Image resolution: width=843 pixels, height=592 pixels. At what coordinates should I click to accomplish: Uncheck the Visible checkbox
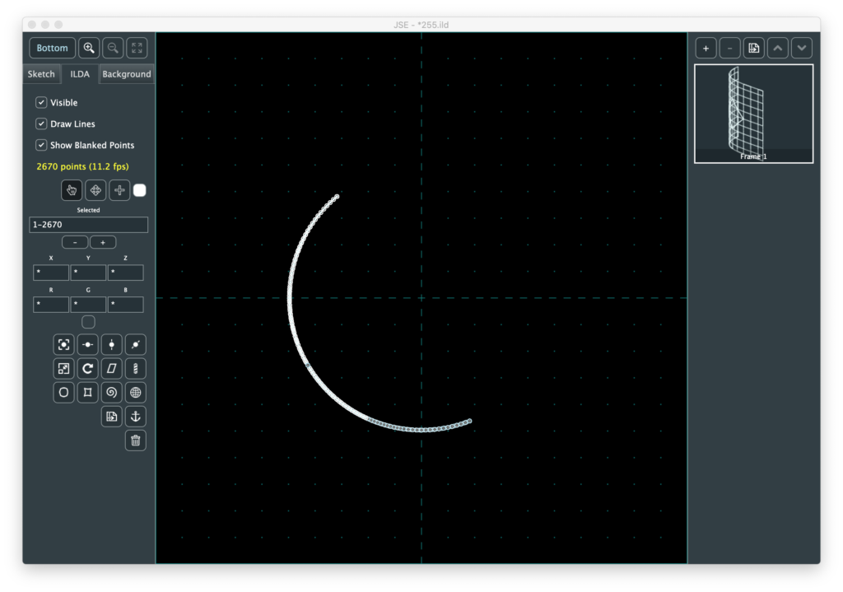point(41,103)
